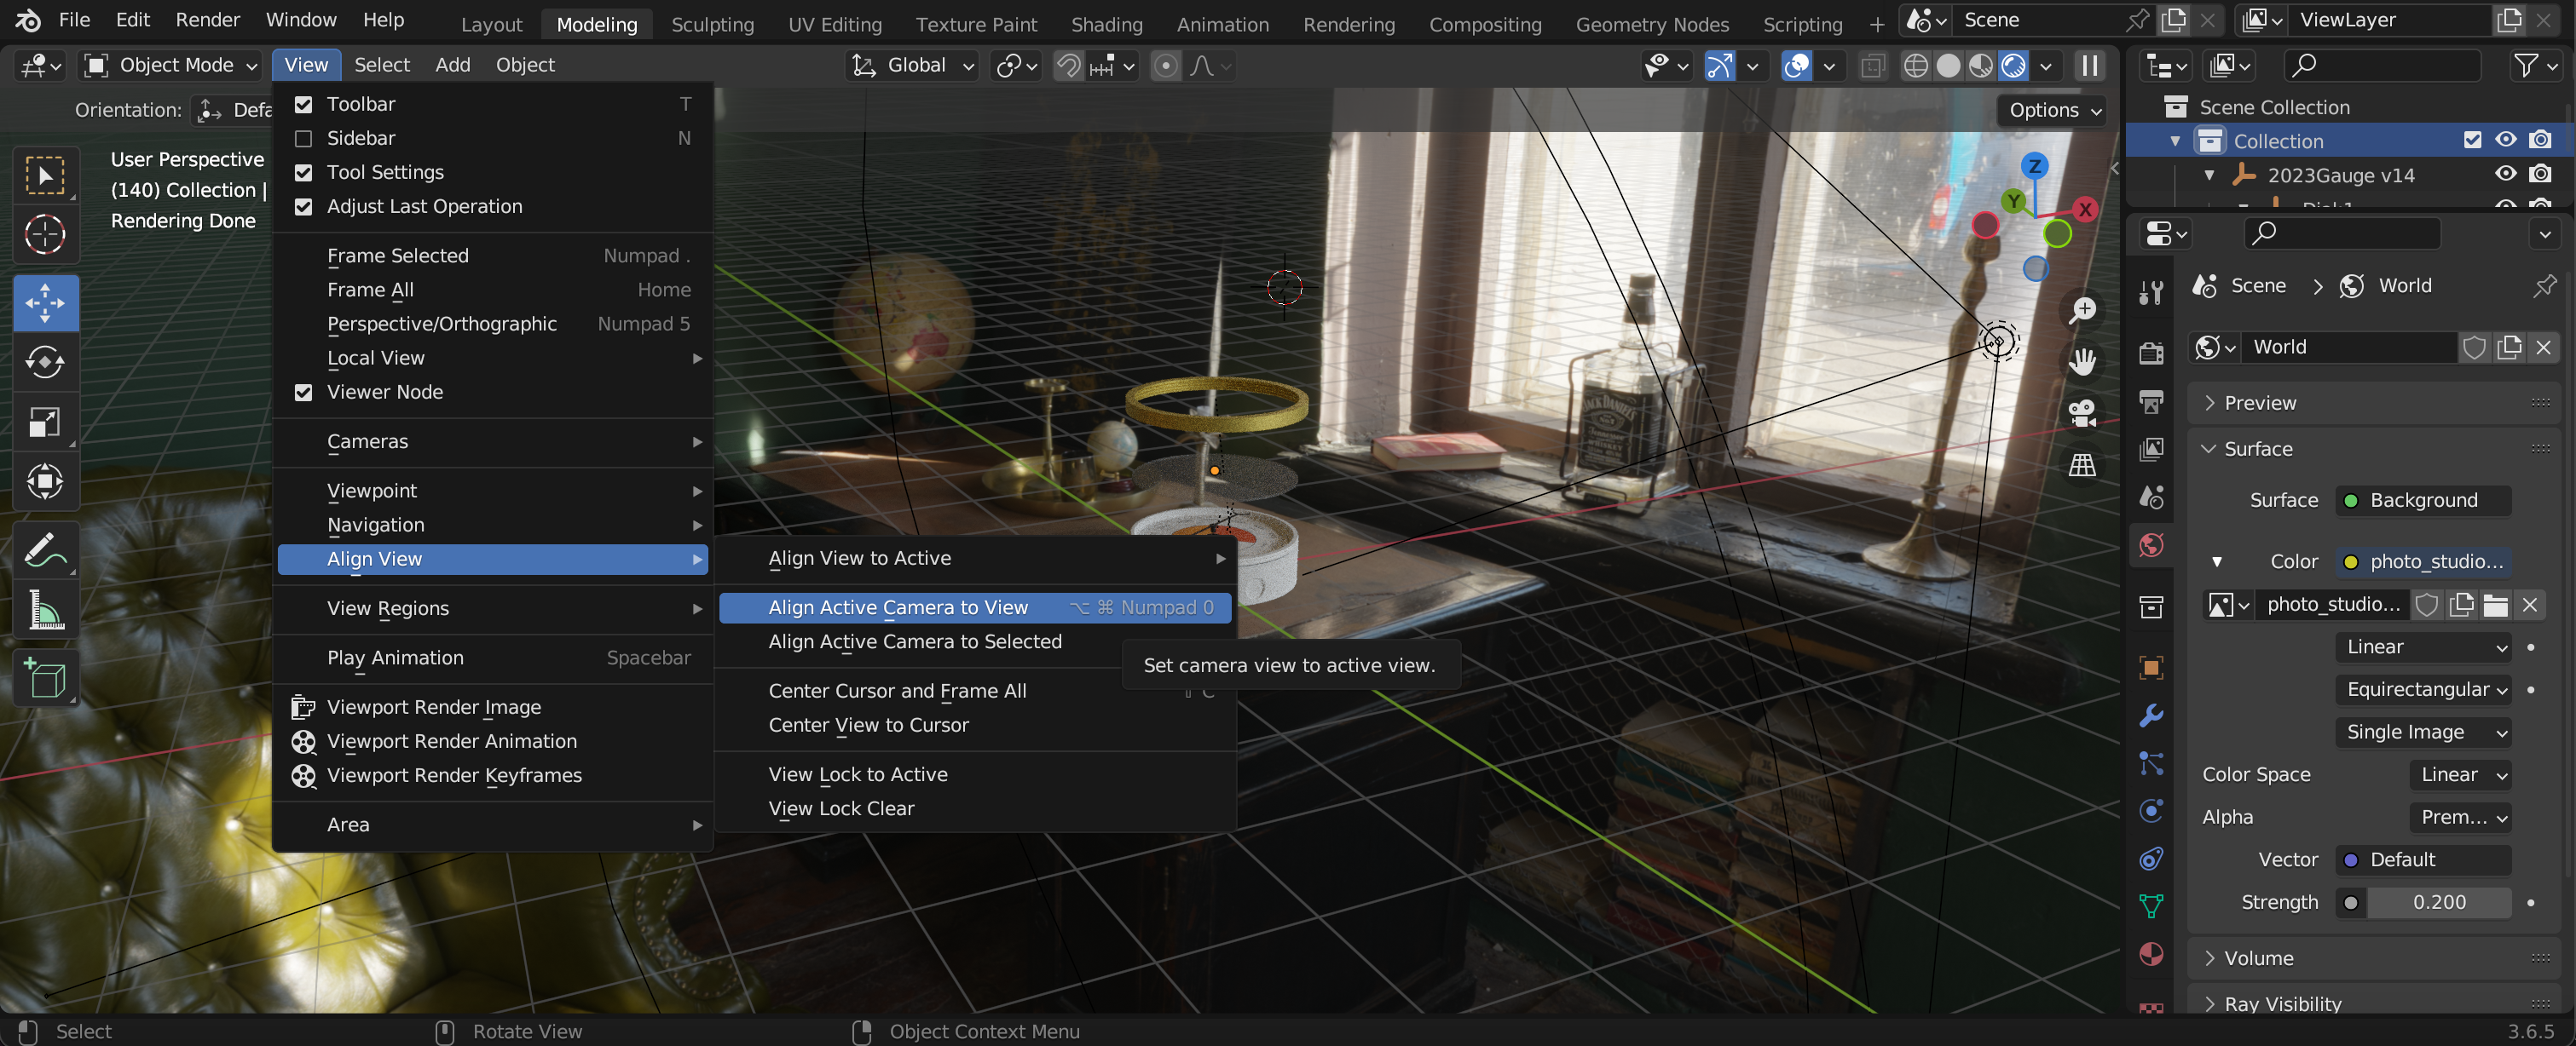Activate the 3D Cursor tool

coord(45,235)
